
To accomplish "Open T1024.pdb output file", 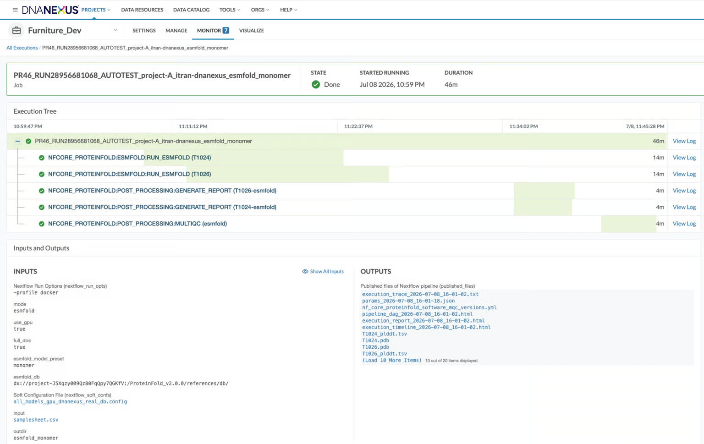I will pos(375,340).
